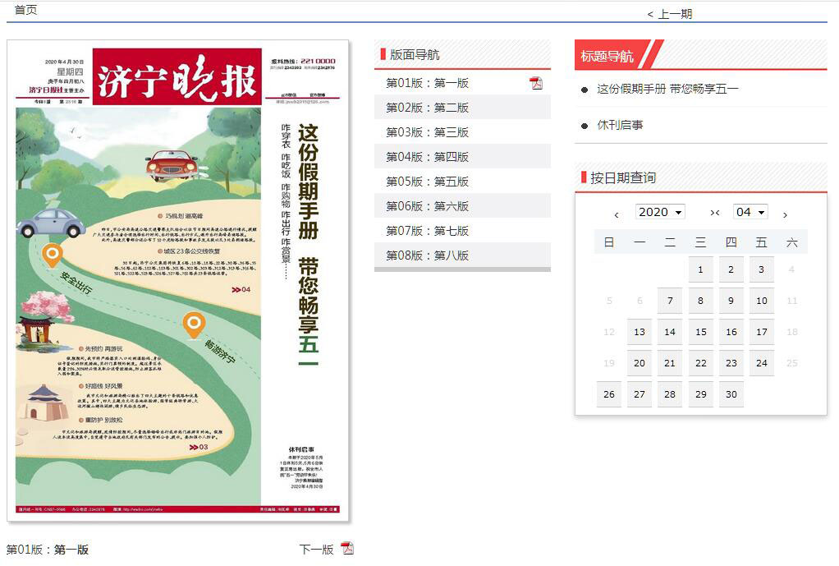
Task: Click the 下一版 next page link
Action: click(316, 550)
